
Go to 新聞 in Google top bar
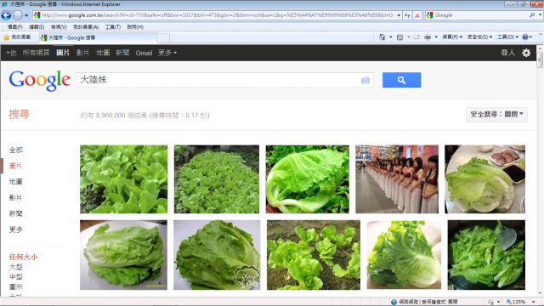click(122, 53)
